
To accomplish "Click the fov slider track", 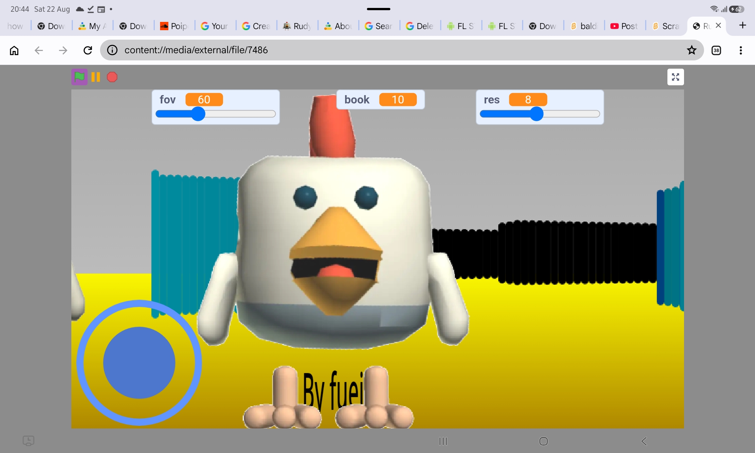I will 216,114.
